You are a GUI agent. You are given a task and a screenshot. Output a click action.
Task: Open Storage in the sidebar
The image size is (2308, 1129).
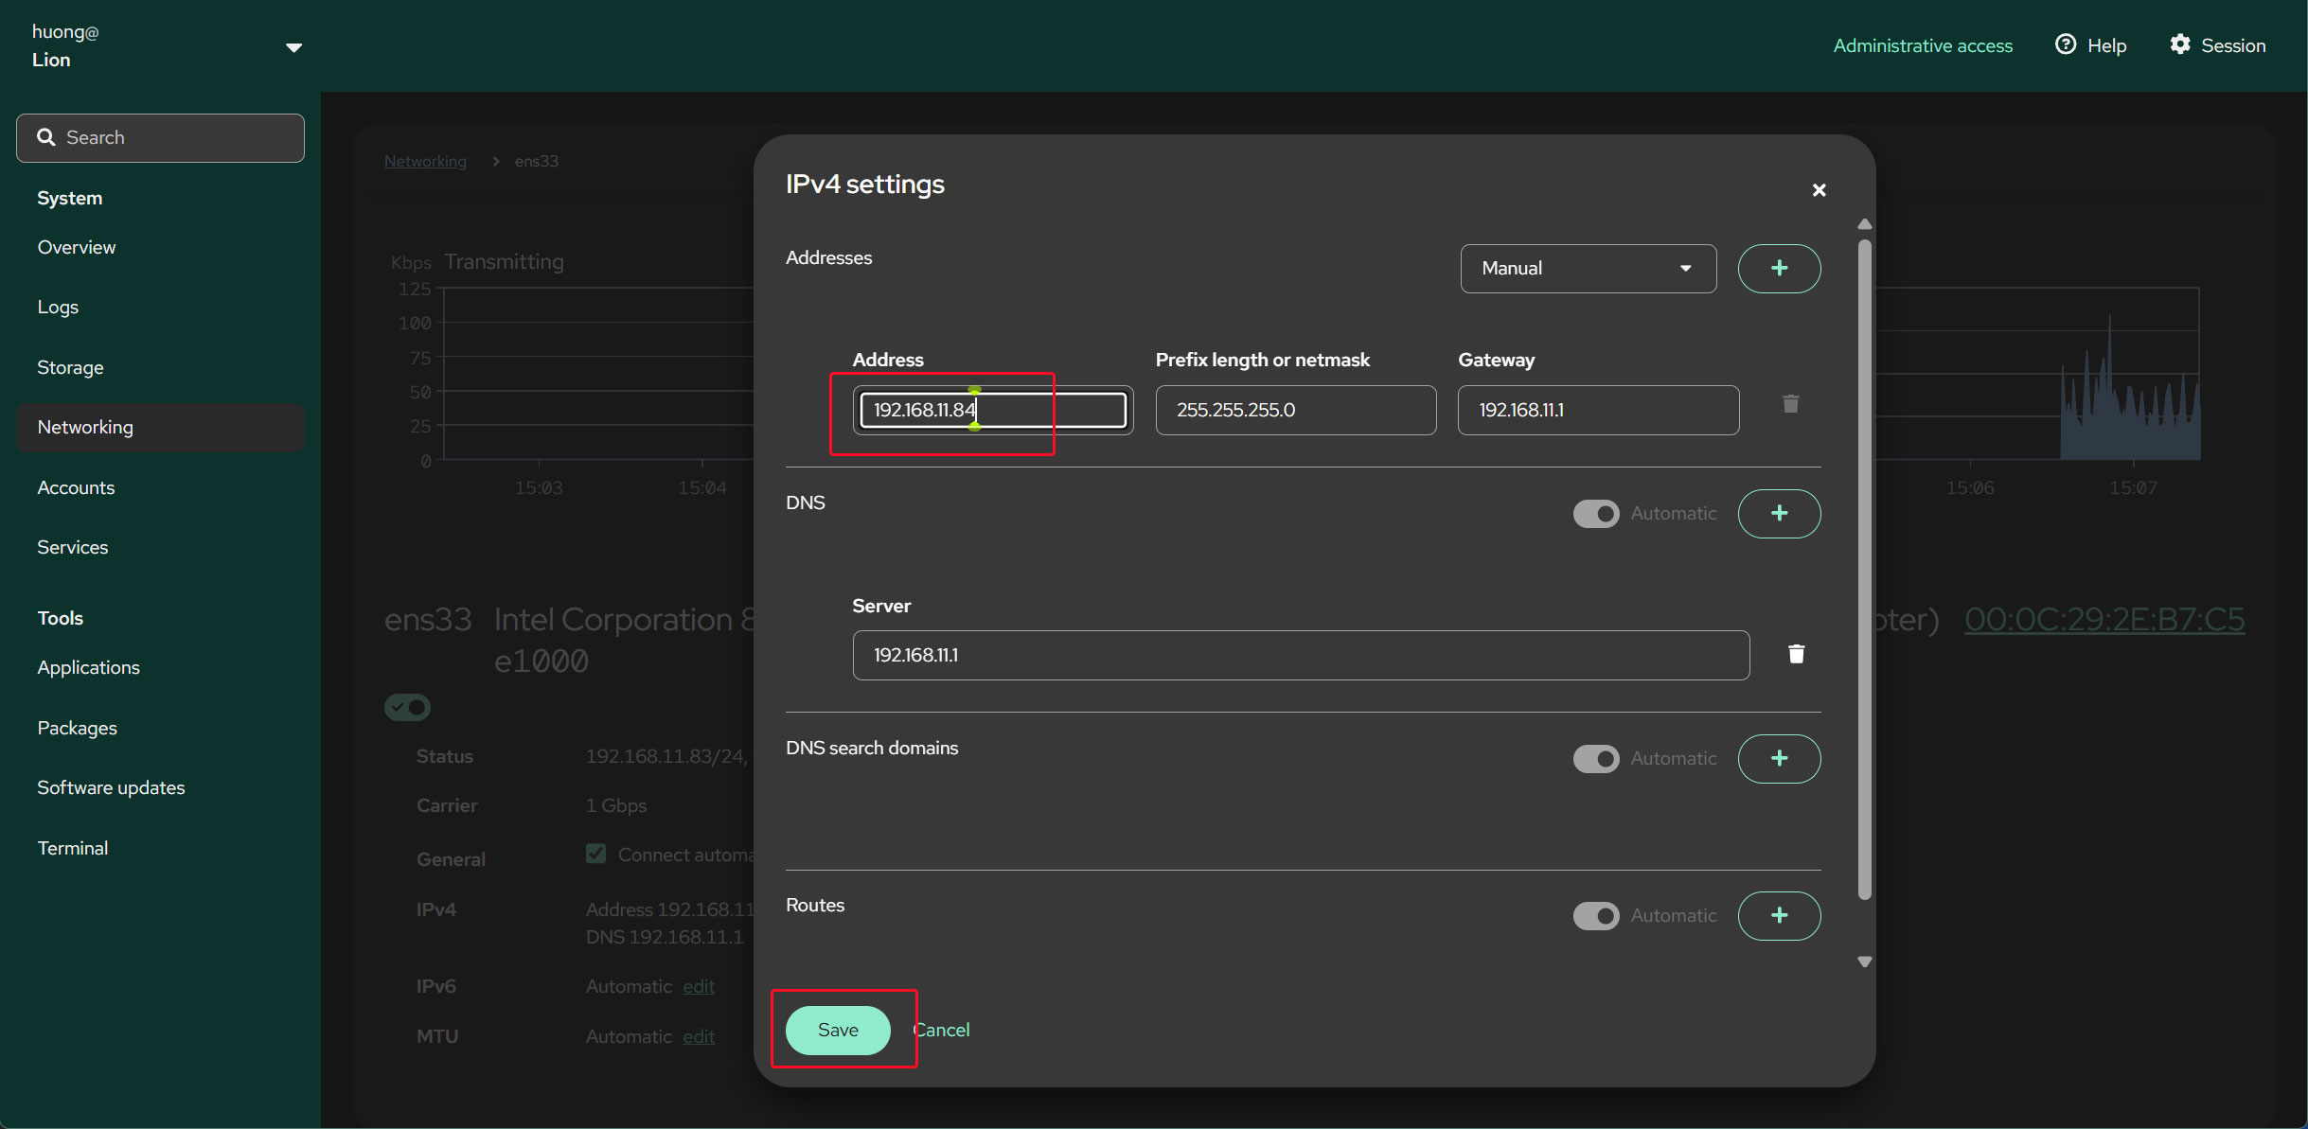pyautogui.click(x=70, y=367)
